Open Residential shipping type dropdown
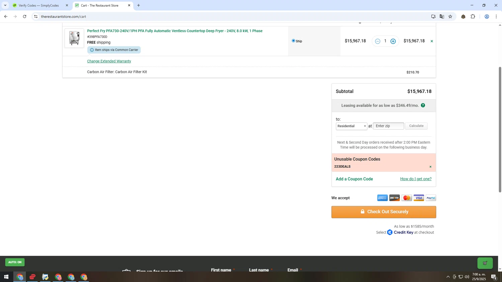This screenshot has height=282, width=502. click(x=351, y=126)
